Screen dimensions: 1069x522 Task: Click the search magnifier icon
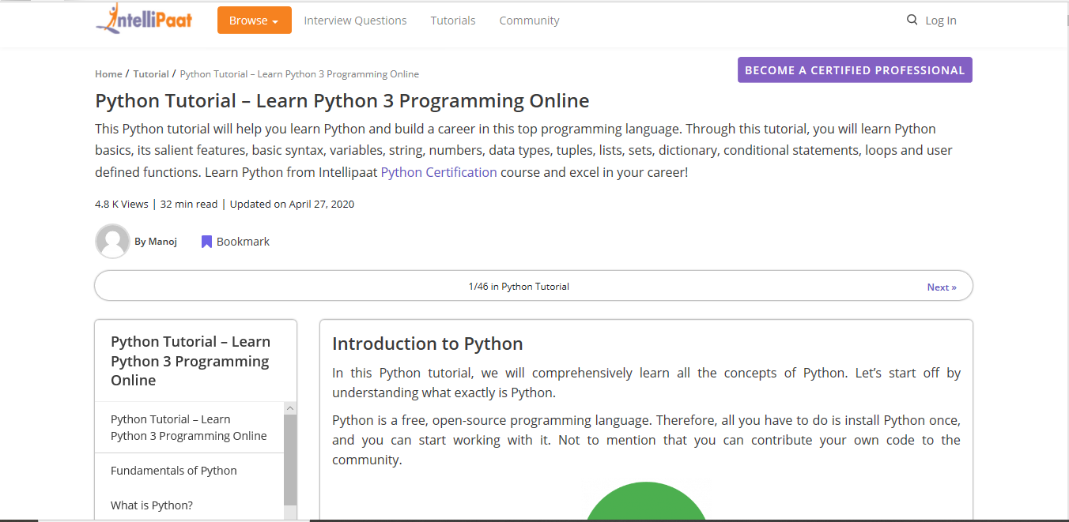pos(912,20)
